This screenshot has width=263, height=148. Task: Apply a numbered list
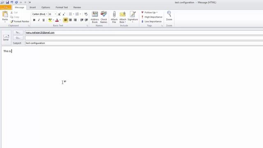coord(77,14)
